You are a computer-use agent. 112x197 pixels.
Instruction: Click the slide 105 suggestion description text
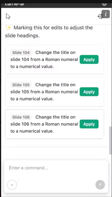(x=44, y=92)
